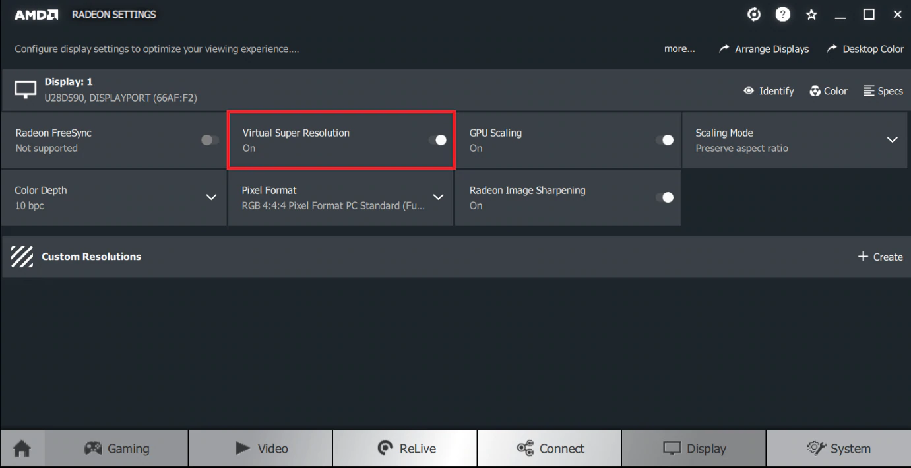Screen dimensions: 911x468
Task: Expand the Scaling Mode dropdown
Action: tap(892, 140)
